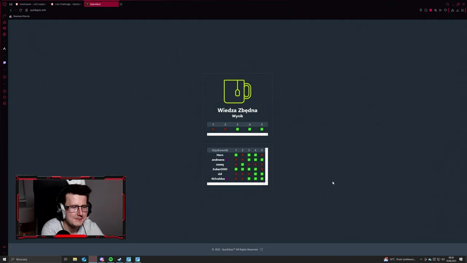
Task: Select the user row saseq
Action: 236,164
